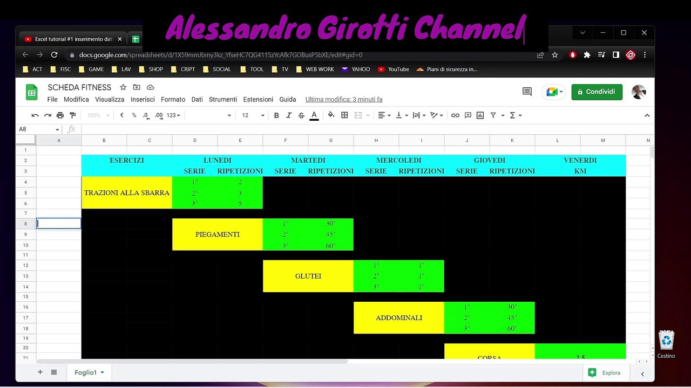Activate the paint format tool
This screenshot has height=388, width=691.
(x=73, y=115)
